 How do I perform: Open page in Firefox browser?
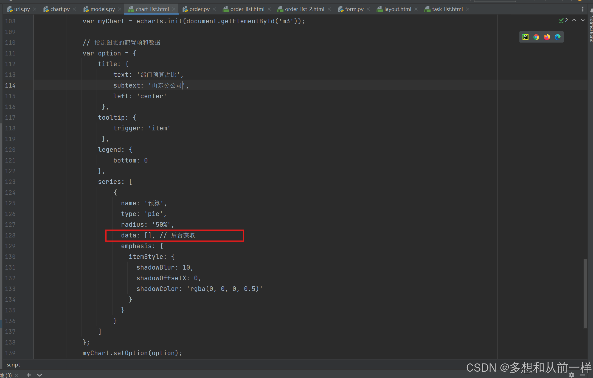547,37
